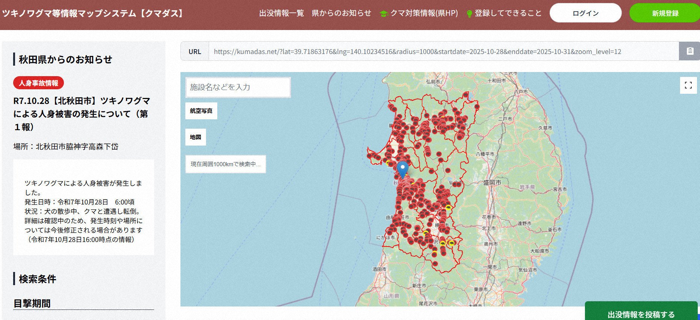Open 出没情報一覧 menu item
This screenshot has width=700, height=320.
(281, 13)
